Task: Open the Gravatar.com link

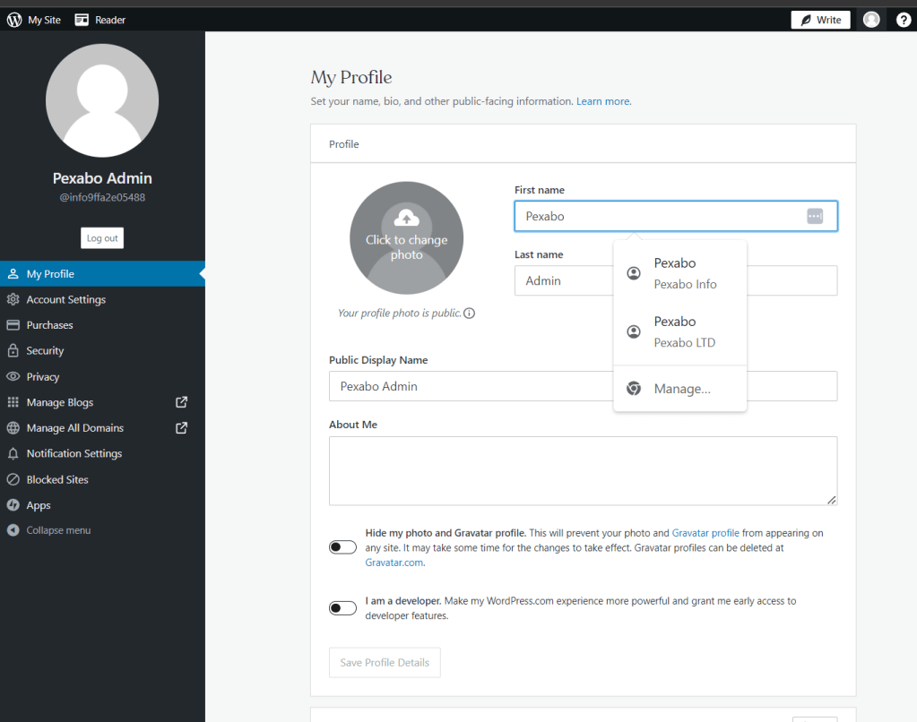Action: tap(394, 563)
